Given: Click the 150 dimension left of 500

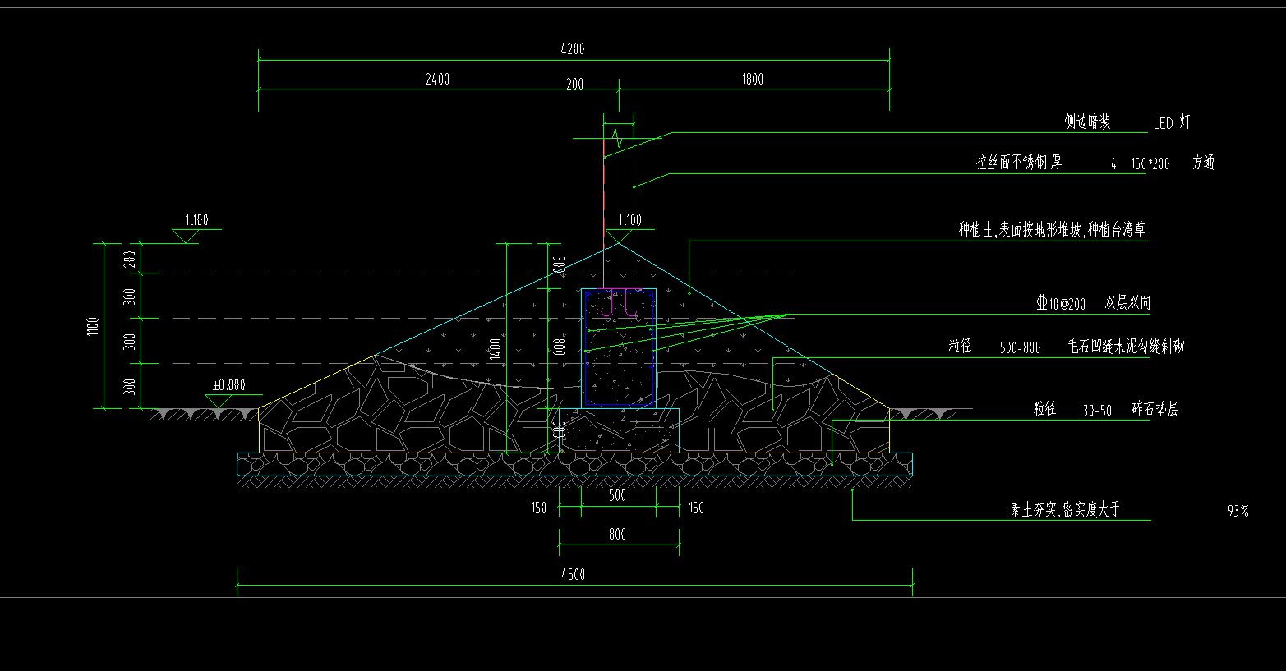Looking at the screenshot, I should [x=538, y=508].
